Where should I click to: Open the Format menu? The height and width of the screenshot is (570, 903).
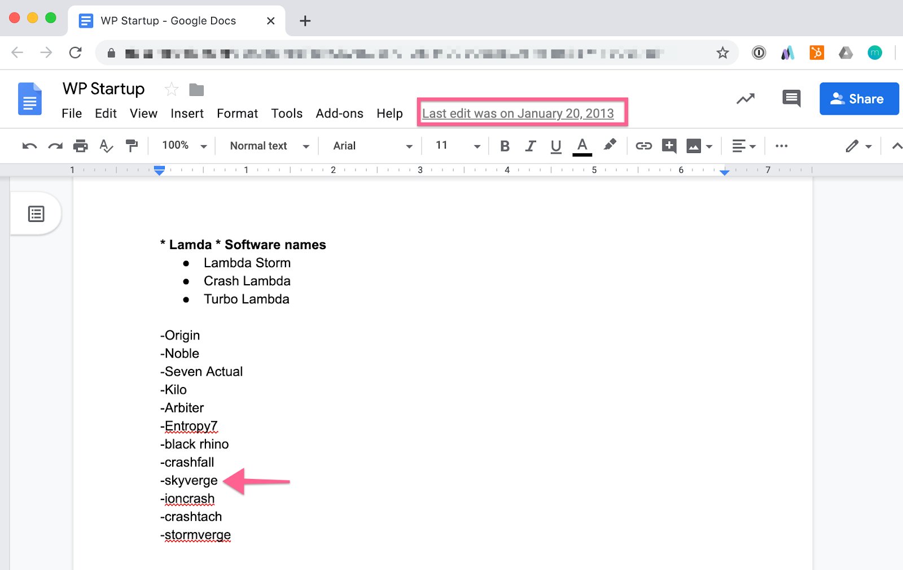click(237, 114)
